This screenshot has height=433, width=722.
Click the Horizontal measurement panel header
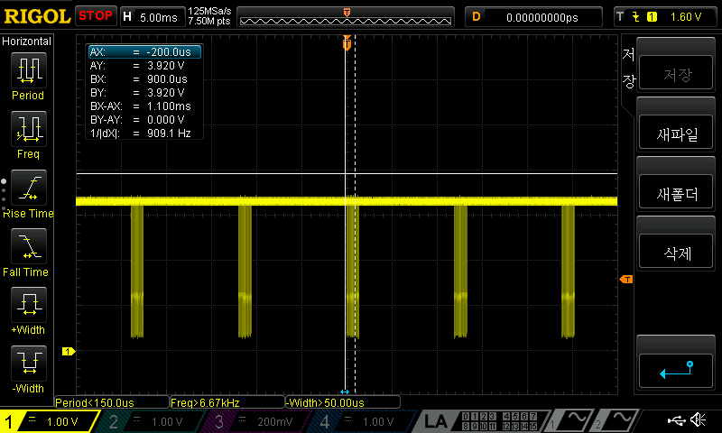coord(27,41)
